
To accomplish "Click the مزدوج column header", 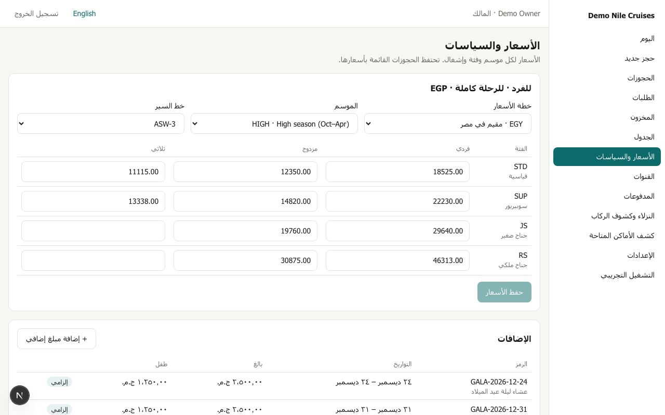I will tap(310, 148).
